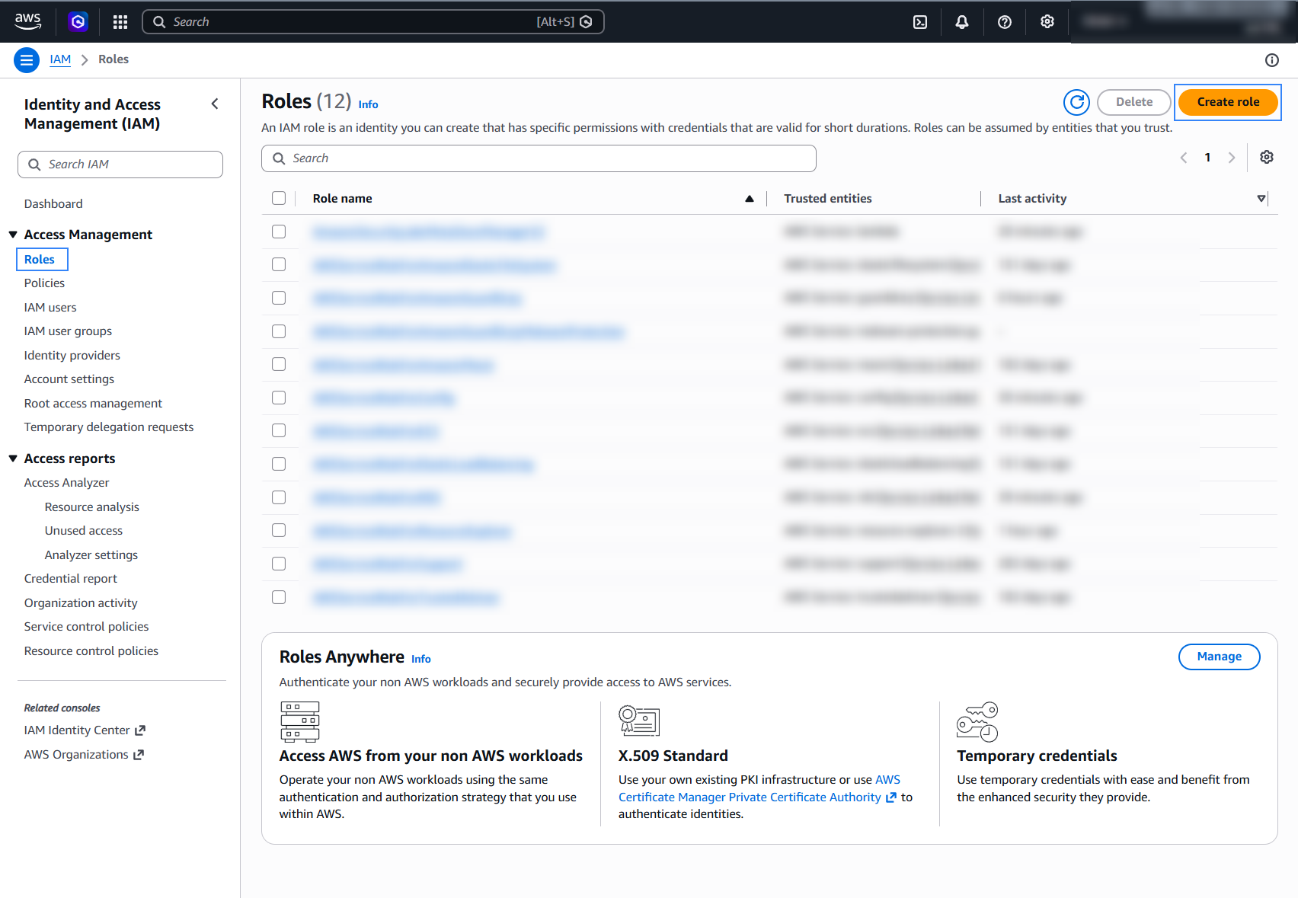This screenshot has width=1298, height=898.
Task: Sort by Role name ascending arrow
Action: [750, 199]
